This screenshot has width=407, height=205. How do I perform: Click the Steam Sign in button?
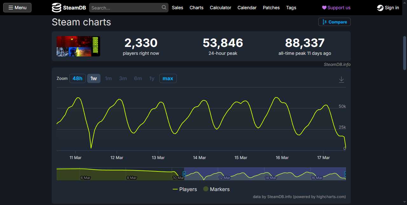(x=388, y=8)
